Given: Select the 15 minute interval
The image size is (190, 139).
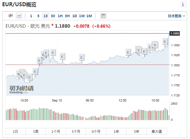Looking at the screenshot, I should click(45, 16).
